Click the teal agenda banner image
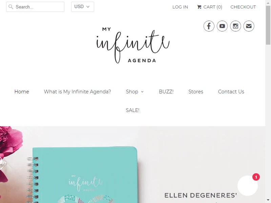Viewport: 271px width, 203px height. 132,164
